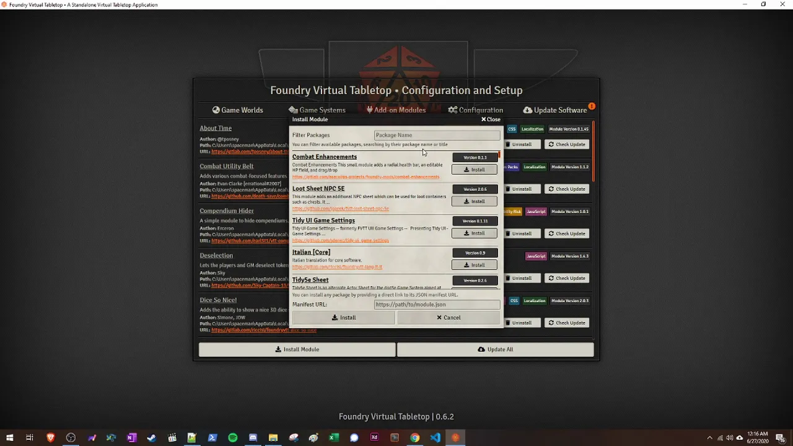The width and height of the screenshot is (793, 446).
Task: Click the Version 0.9 badge
Action: coord(475,253)
